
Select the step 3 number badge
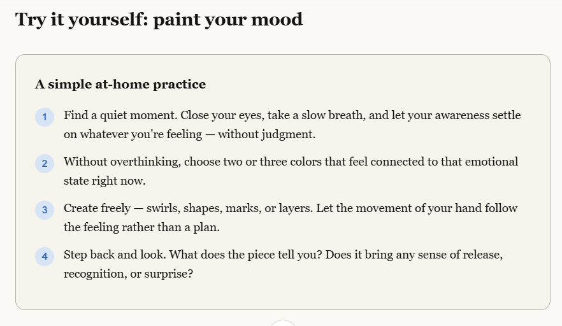point(45,210)
